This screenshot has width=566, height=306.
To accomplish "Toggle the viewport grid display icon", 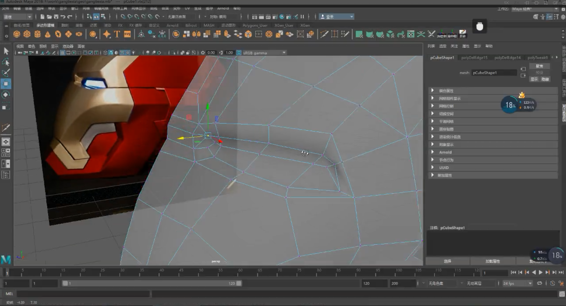I will pyautogui.click(x=62, y=53).
